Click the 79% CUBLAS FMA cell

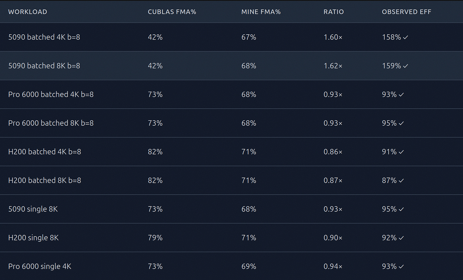pos(155,238)
